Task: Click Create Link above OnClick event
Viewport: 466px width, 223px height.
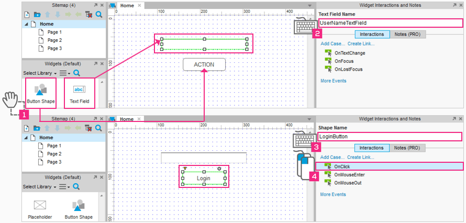Action: pyautogui.click(x=361, y=157)
